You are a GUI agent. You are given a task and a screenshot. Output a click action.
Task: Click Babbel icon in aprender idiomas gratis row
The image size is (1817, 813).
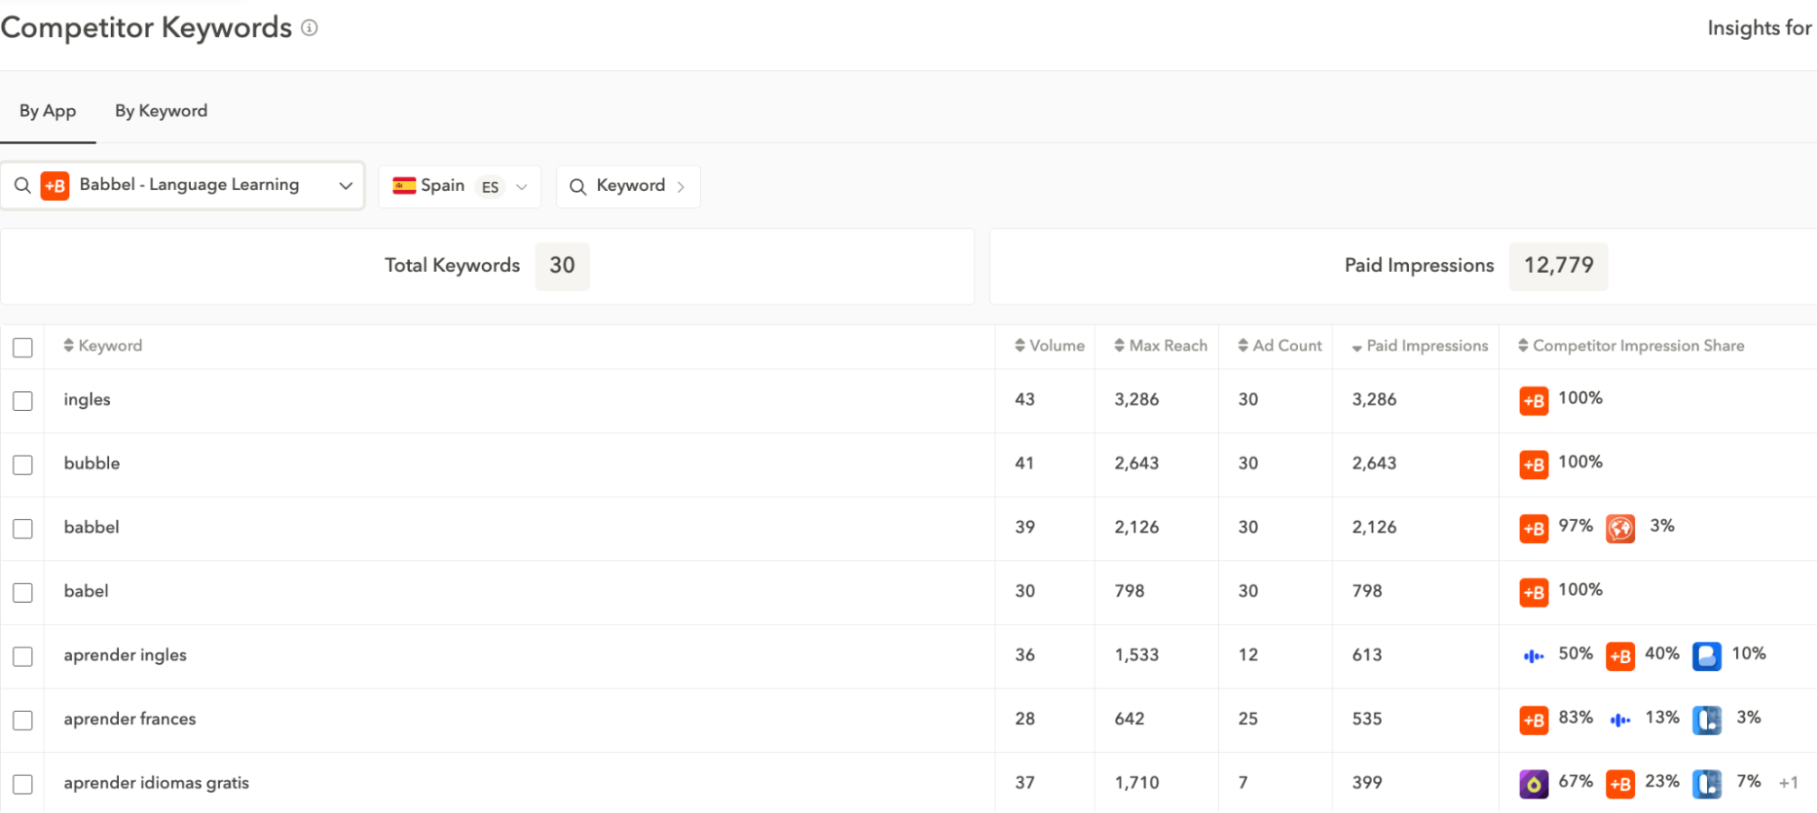(1620, 783)
